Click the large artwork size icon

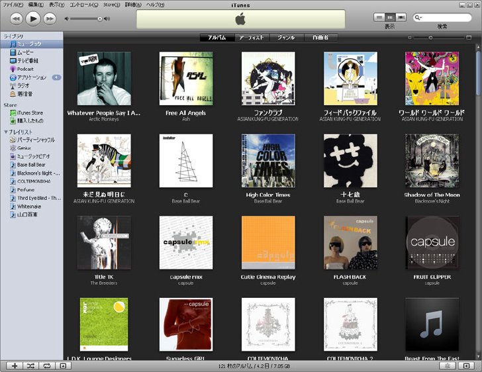point(469,38)
